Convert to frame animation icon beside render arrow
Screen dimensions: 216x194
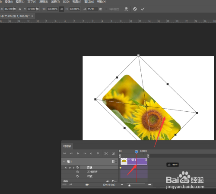pyautogui.click(x=64, y=184)
